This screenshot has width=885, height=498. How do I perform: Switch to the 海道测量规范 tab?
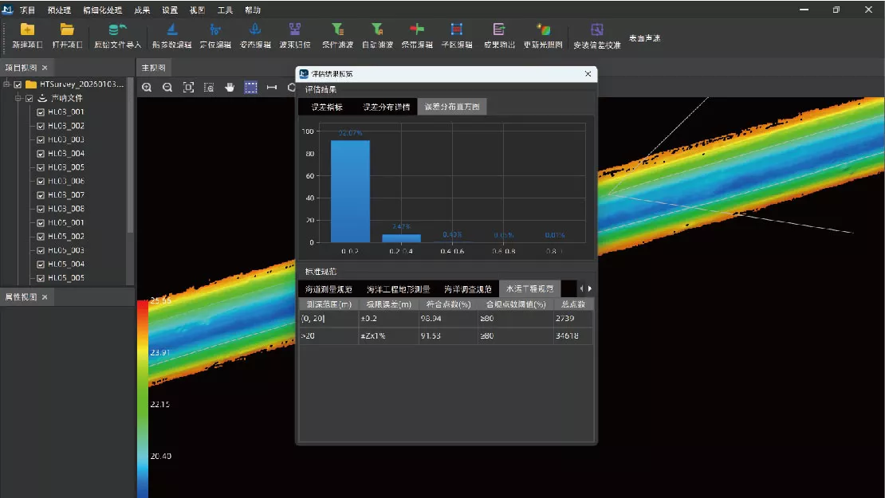coord(328,289)
